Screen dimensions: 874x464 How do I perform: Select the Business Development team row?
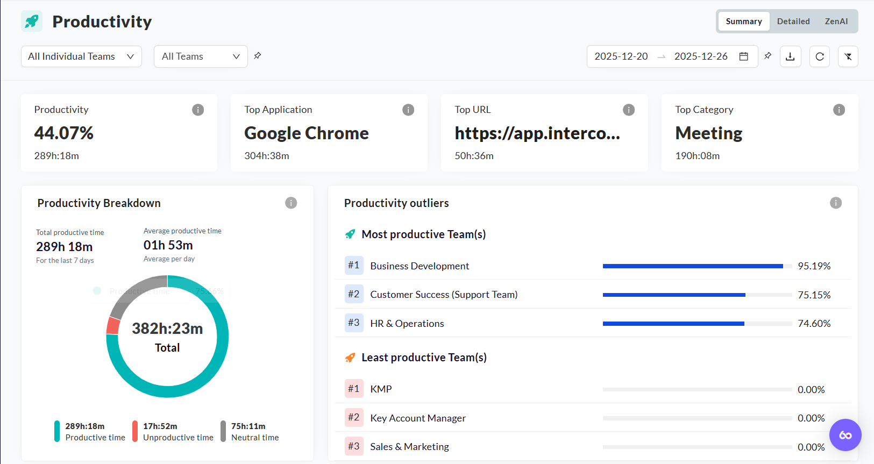pos(420,266)
